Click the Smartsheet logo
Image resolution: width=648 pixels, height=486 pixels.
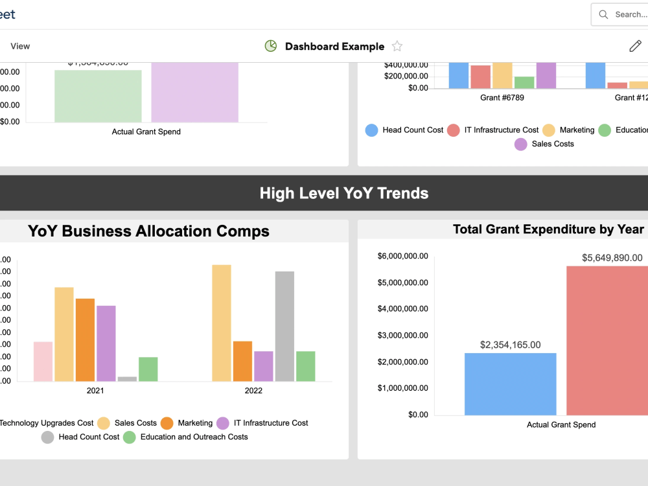point(8,14)
